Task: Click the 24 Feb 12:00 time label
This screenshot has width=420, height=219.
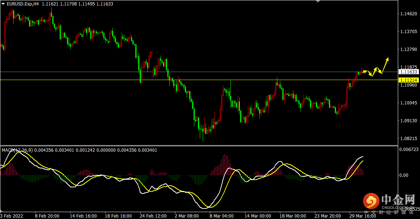Action: point(153,216)
